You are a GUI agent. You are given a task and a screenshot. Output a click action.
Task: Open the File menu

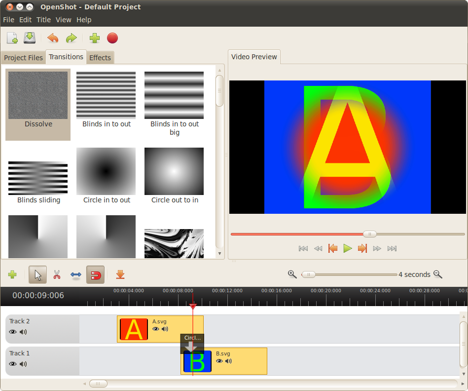[x=9, y=20]
